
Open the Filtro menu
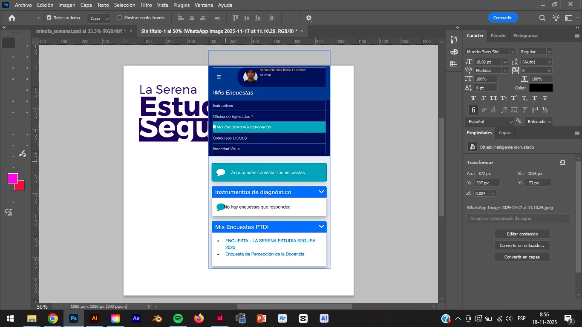[x=146, y=5]
